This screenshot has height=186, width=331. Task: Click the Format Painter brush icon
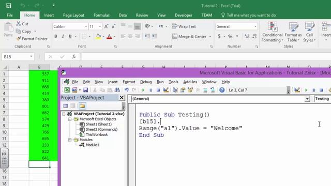(19, 39)
